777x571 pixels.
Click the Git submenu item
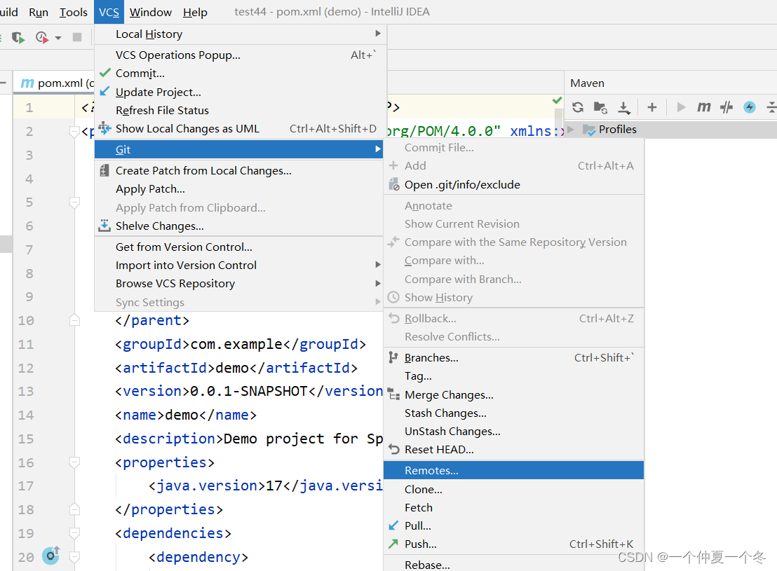pyautogui.click(x=239, y=149)
